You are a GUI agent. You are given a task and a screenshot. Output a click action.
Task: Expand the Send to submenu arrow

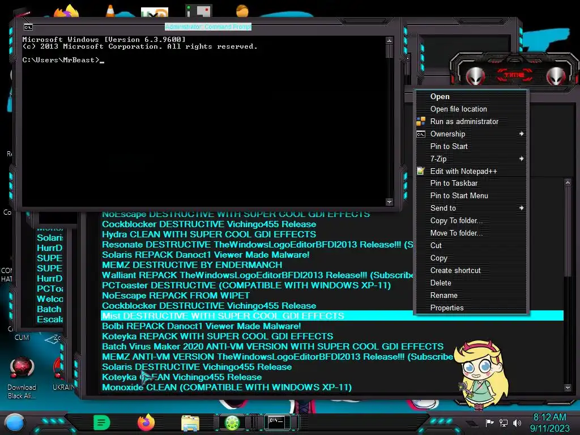pos(522,208)
